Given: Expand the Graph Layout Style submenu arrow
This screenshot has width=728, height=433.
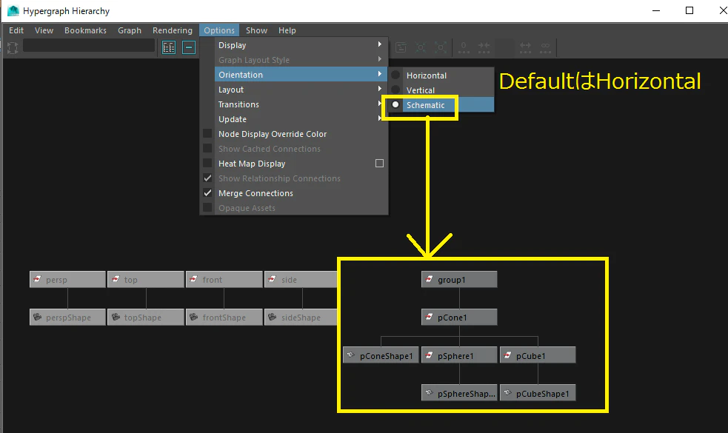Looking at the screenshot, I should coord(380,59).
